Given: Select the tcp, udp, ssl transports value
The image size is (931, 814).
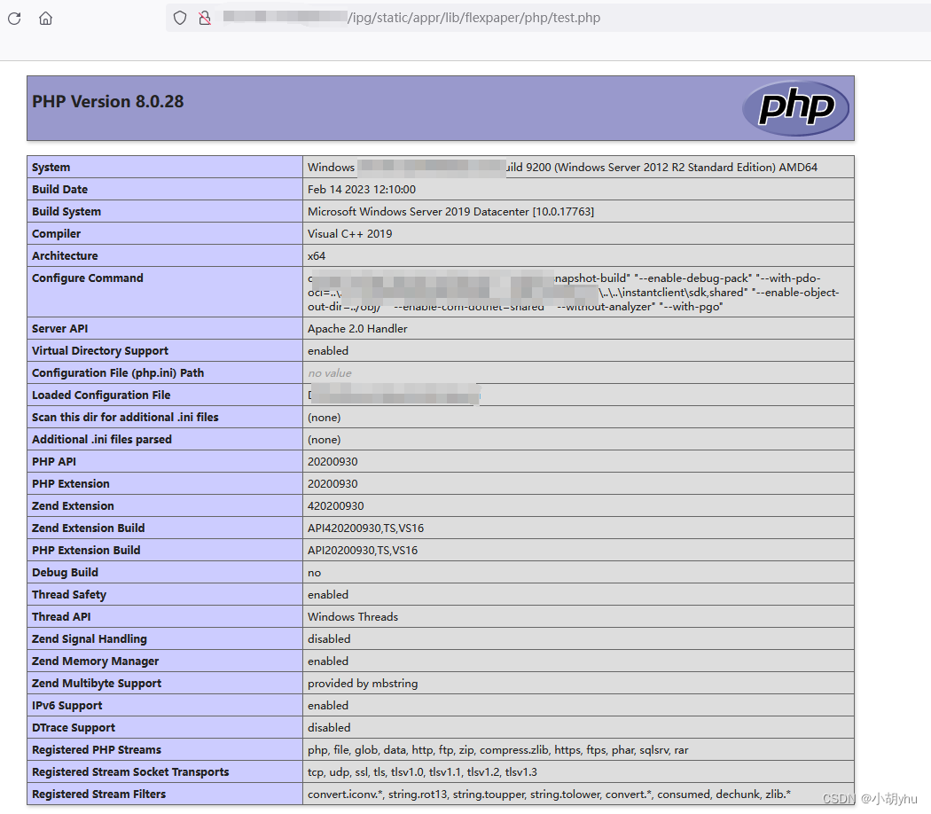Looking at the screenshot, I should pos(422,771).
